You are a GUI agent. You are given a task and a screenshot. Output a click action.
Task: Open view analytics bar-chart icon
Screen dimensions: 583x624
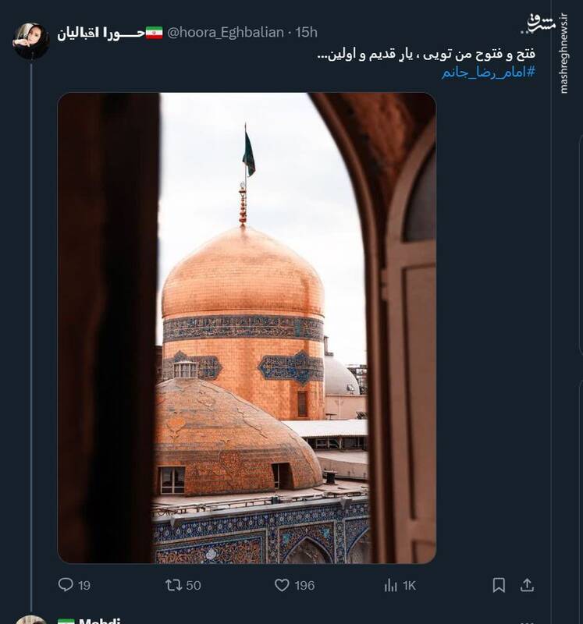click(391, 584)
